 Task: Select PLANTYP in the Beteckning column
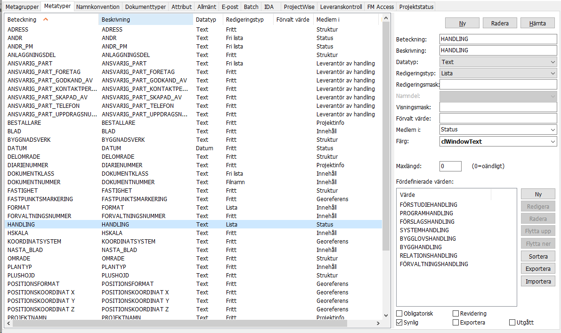(x=20, y=267)
